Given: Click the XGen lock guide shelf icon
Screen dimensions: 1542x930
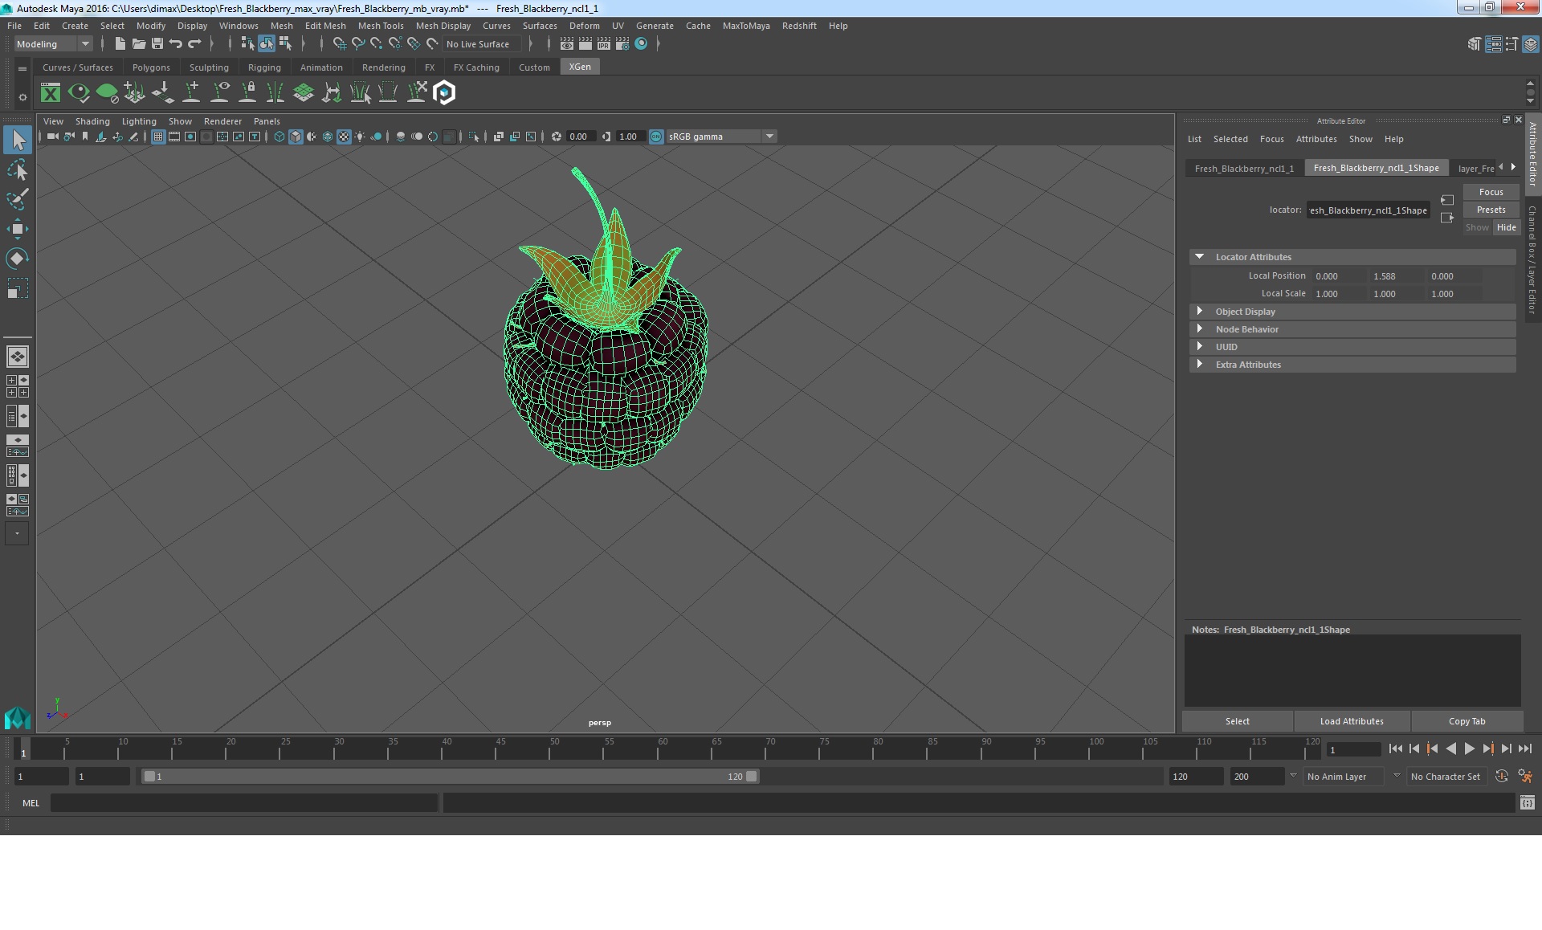Looking at the screenshot, I should [x=248, y=93].
